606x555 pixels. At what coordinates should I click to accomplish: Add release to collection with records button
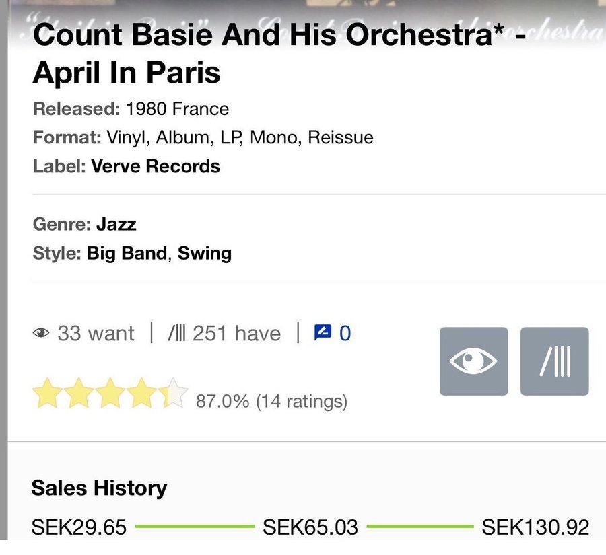(555, 361)
